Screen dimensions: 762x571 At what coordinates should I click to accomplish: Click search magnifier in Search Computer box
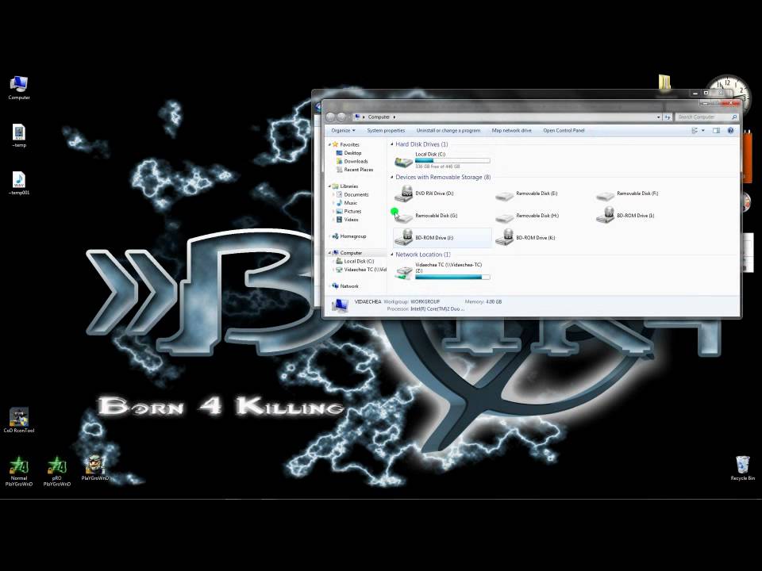pos(733,117)
